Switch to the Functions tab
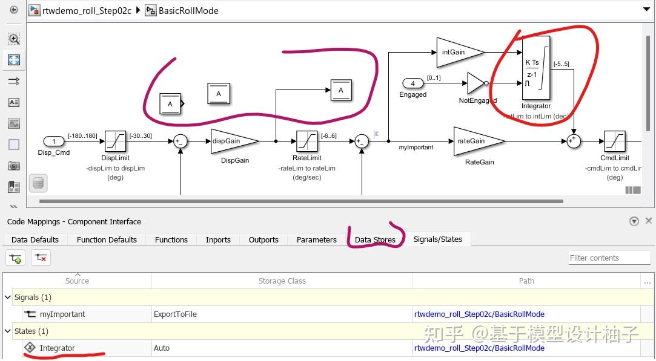The height and width of the screenshot is (361, 656). coord(171,239)
